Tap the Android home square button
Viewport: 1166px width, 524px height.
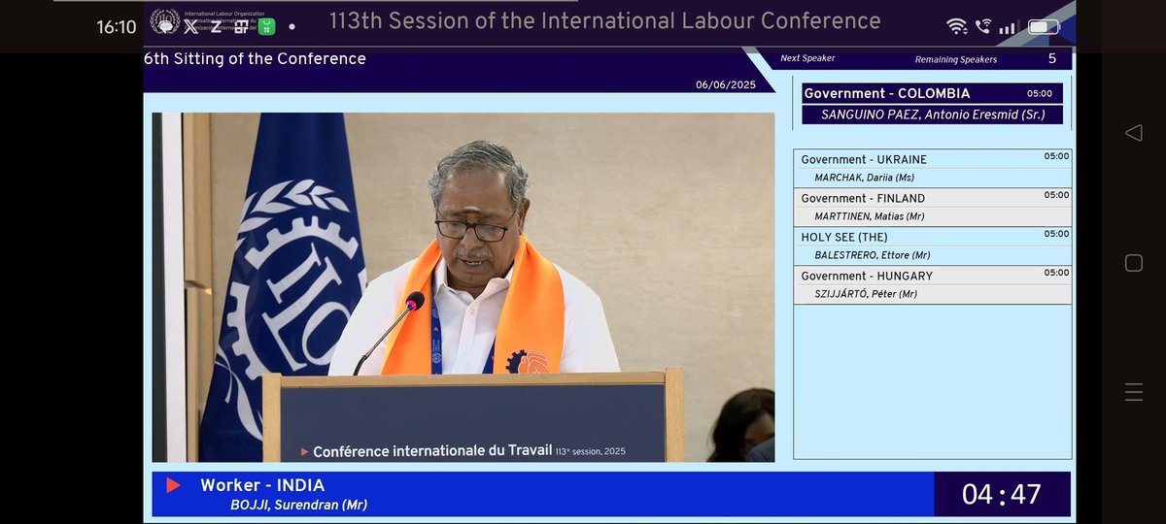(1133, 263)
